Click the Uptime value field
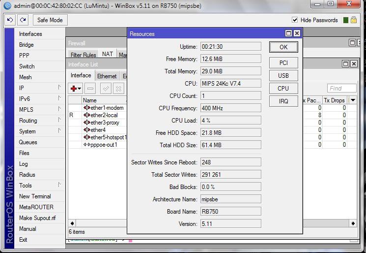Image resolution: width=366 pixels, height=253 pixels. (230, 47)
